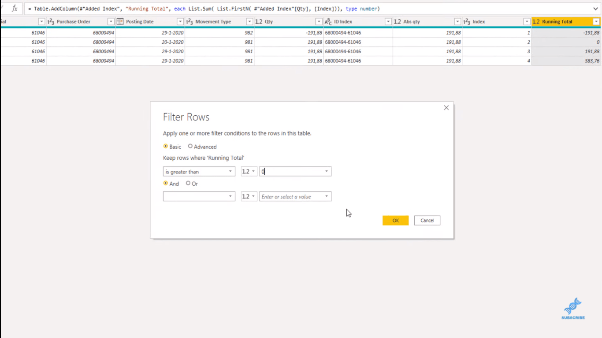The width and height of the screenshot is (602, 338).
Task: Click OK to apply filter
Action: [395, 220]
